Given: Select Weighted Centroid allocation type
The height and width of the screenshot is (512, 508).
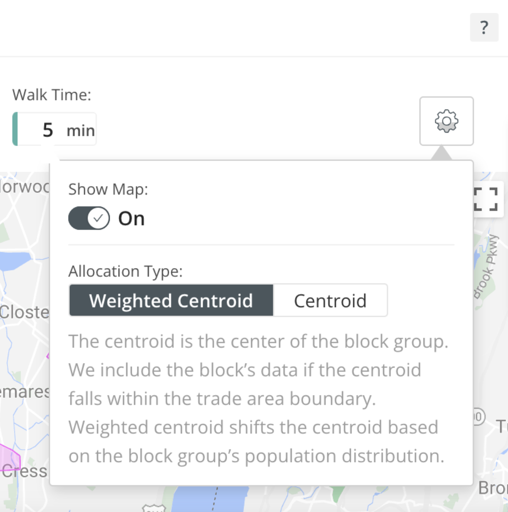Looking at the screenshot, I should pyautogui.click(x=171, y=301).
